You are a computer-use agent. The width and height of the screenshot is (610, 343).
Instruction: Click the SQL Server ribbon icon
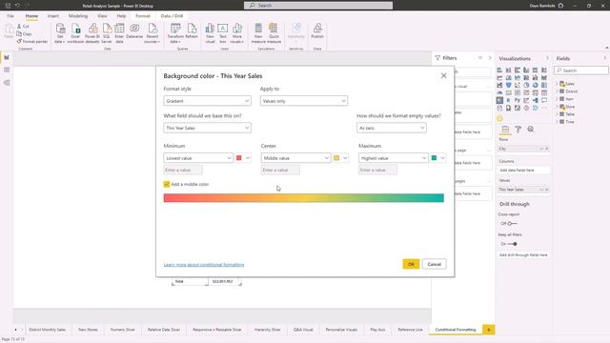coord(107,33)
